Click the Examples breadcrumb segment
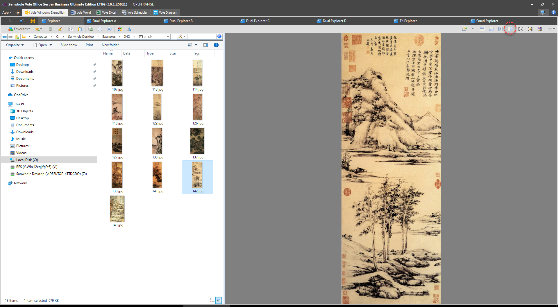The height and width of the screenshot is (307, 558). [109, 37]
